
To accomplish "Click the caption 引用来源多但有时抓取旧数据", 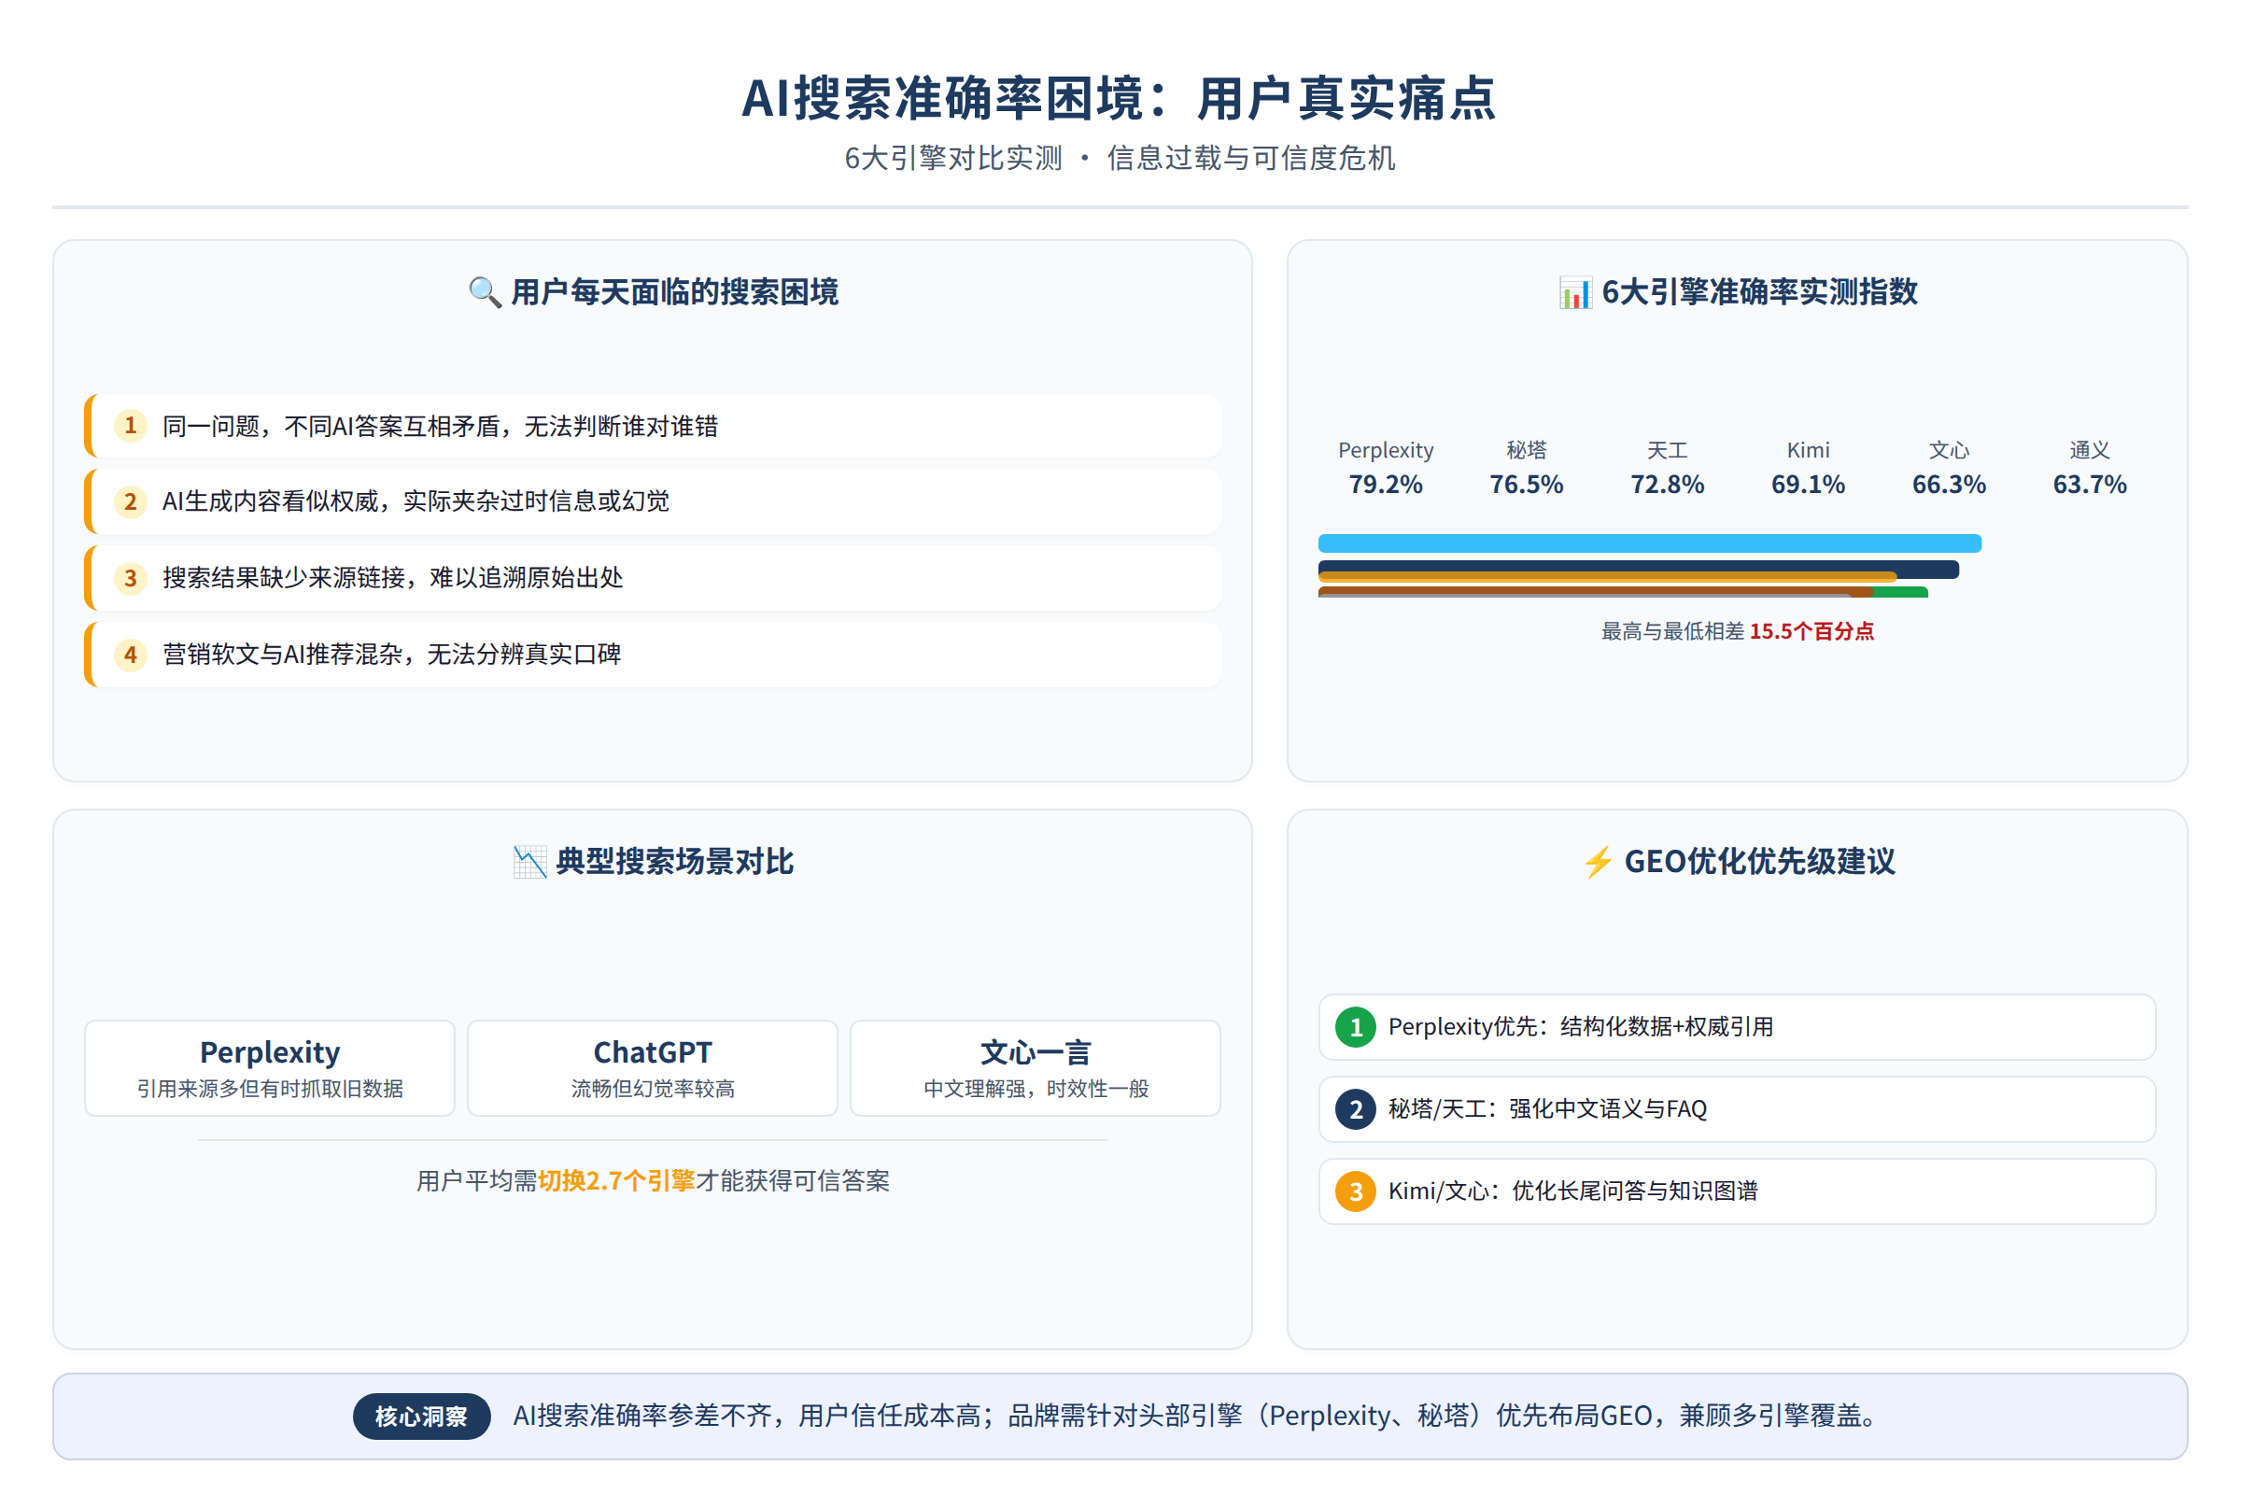I will (x=270, y=1089).
